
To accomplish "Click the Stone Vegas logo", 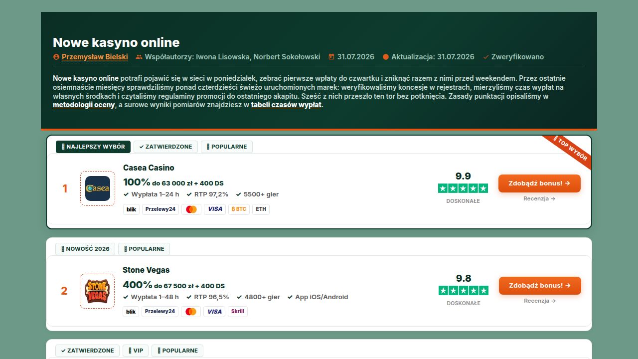I will click(97, 291).
